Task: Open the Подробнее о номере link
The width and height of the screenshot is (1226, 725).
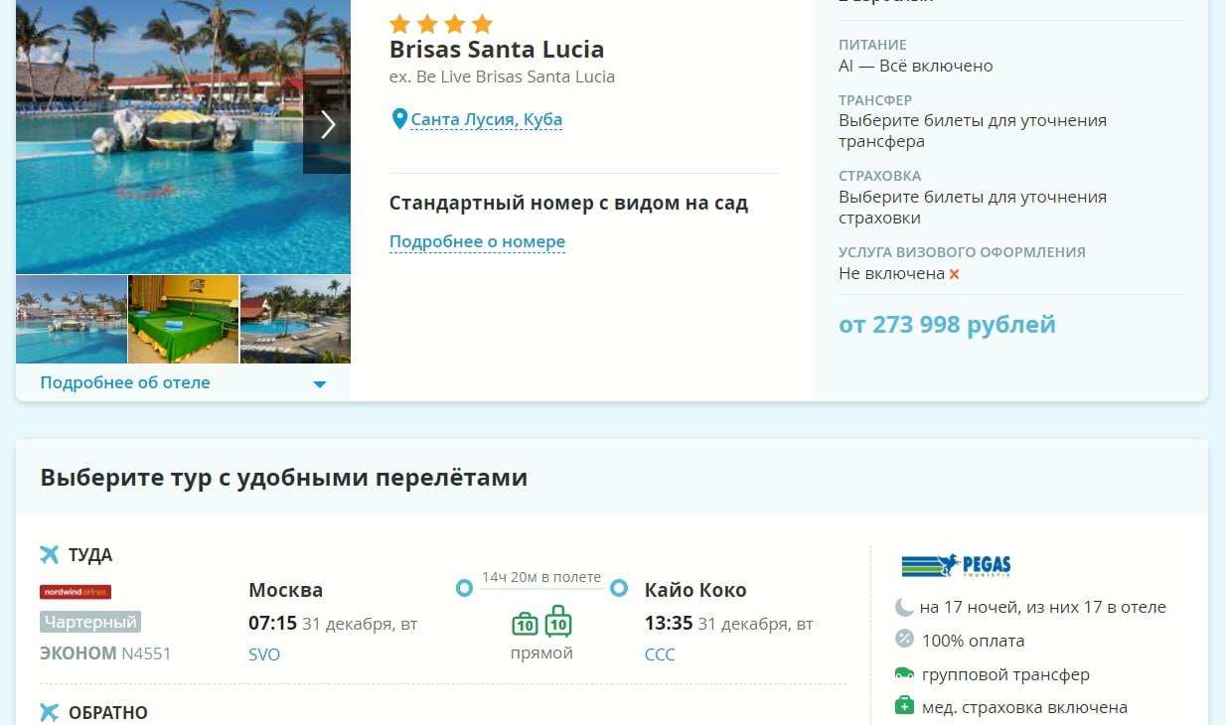Action: pyautogui.click(x=477, y=241)
